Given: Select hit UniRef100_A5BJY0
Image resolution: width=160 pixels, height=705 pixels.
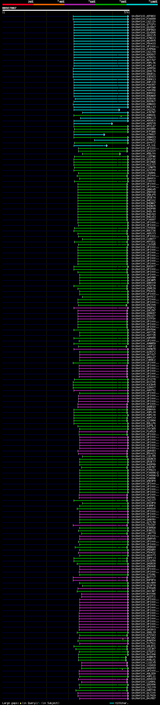Looking at the screenshot, I should tap(143, 154).
